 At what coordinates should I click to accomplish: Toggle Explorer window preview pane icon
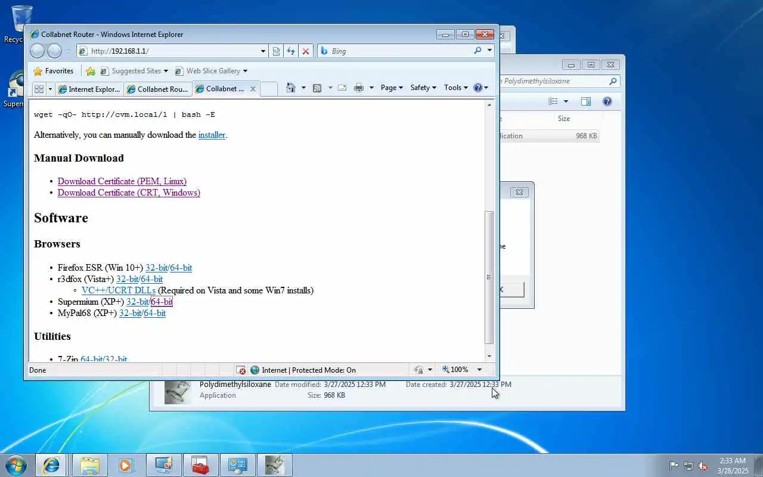(x=586, y=101)
